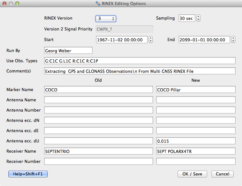Select the old Receiver Name field

coord(99,151)
